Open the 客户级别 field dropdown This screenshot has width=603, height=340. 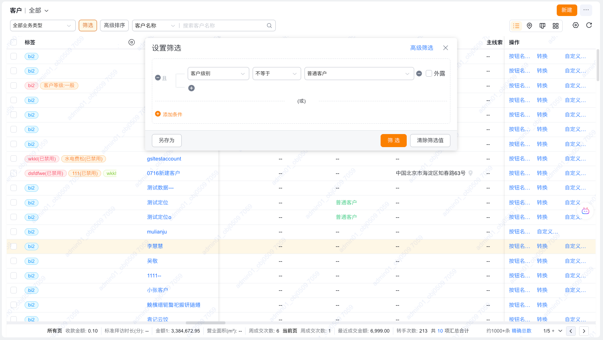[x=218, y=74]
